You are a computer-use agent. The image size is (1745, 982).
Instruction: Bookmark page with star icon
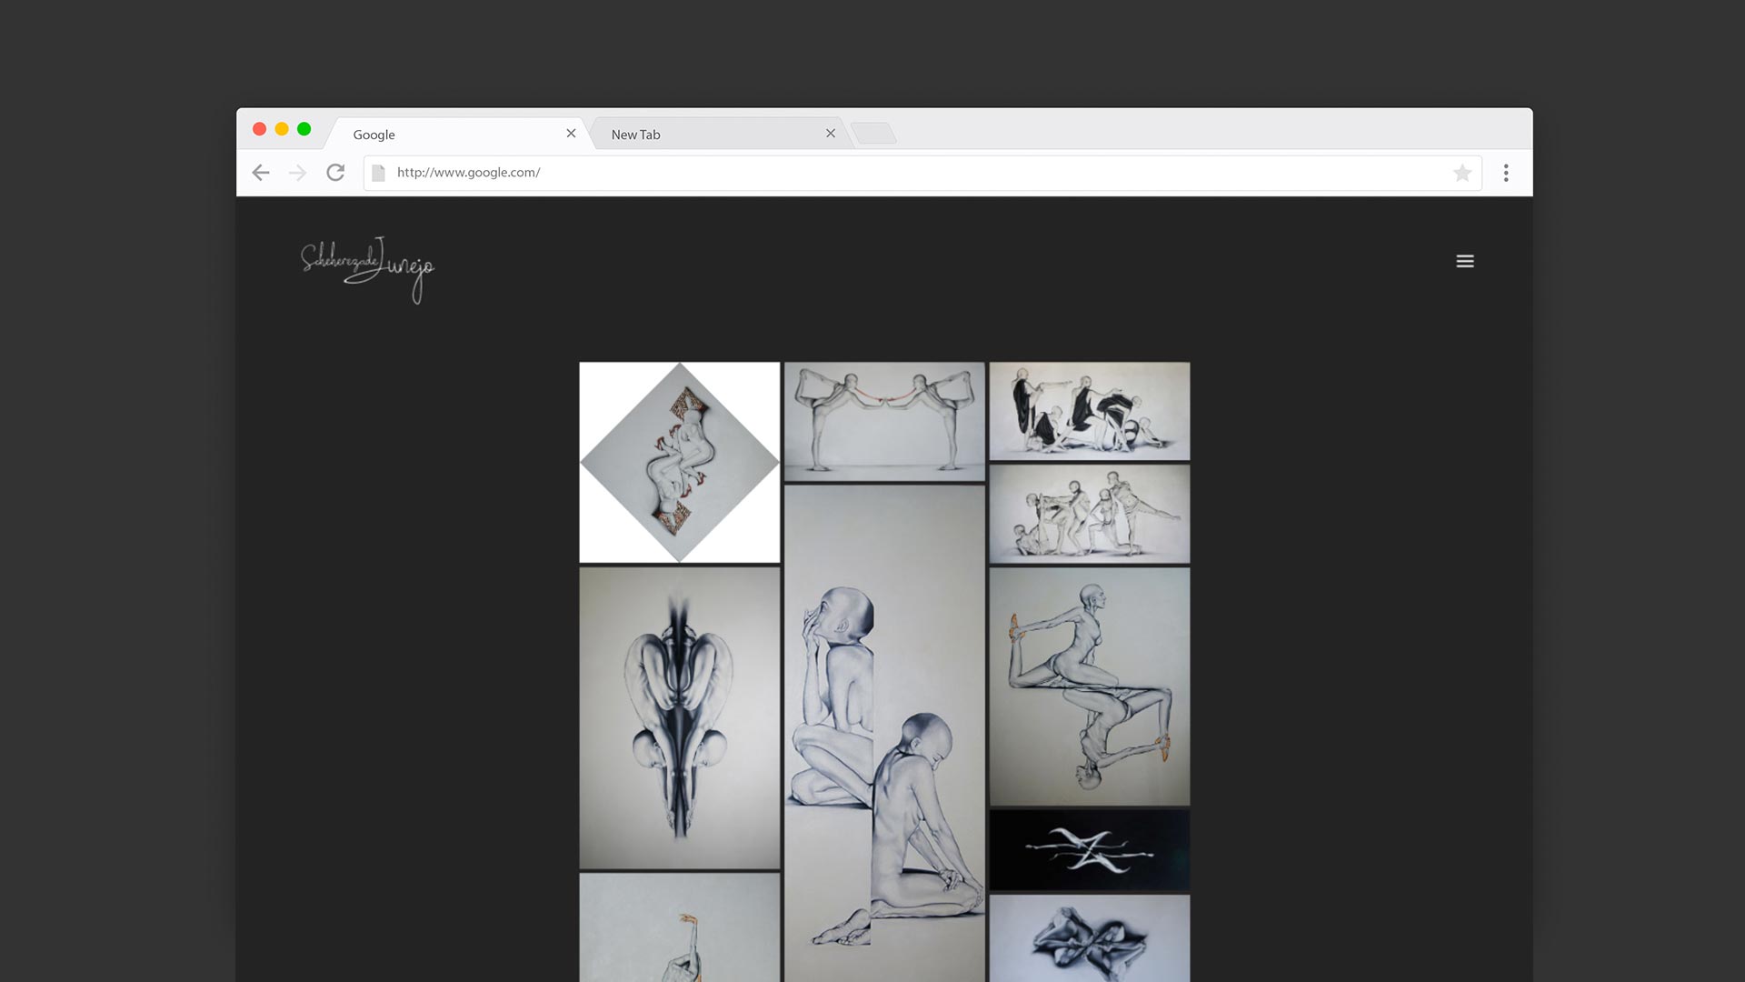pyautogui.click(x=1461, y=173)
